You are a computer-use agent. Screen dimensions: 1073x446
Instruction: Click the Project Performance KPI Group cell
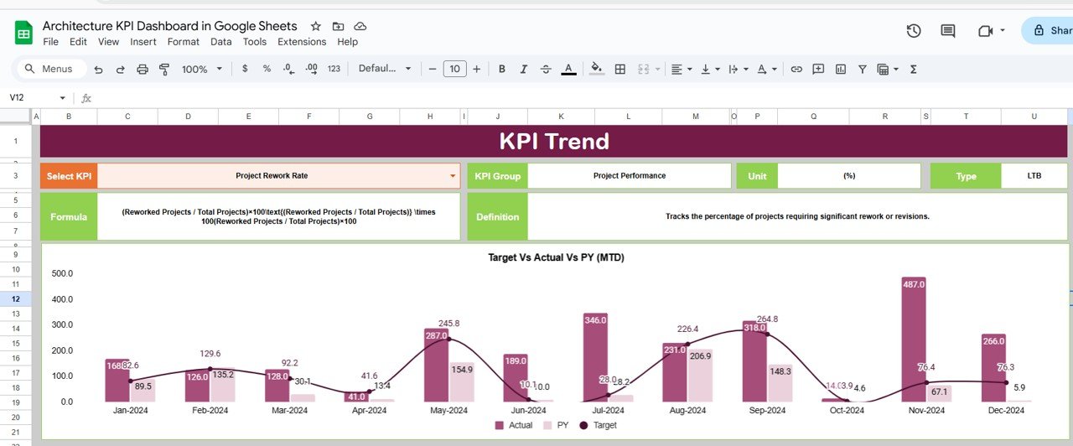(x=630, y=176)
